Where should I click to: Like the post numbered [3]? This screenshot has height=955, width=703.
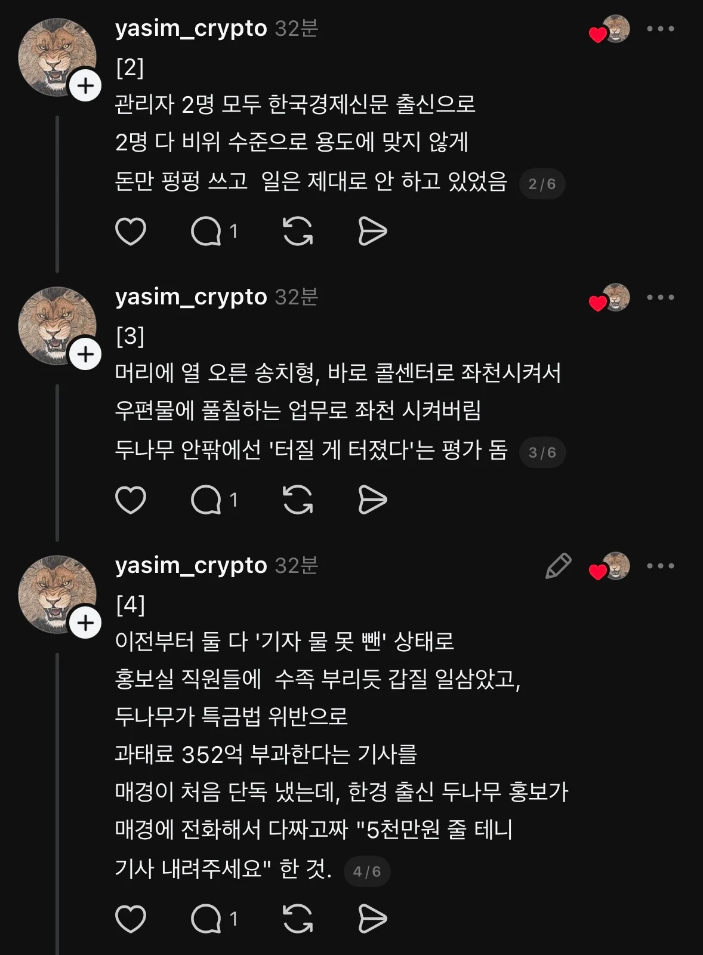tap(131, 500)
